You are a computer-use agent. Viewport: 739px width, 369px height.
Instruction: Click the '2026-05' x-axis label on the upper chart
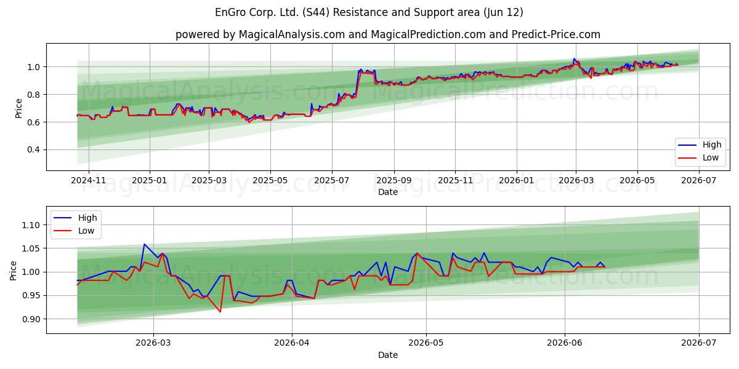[637, 181]
